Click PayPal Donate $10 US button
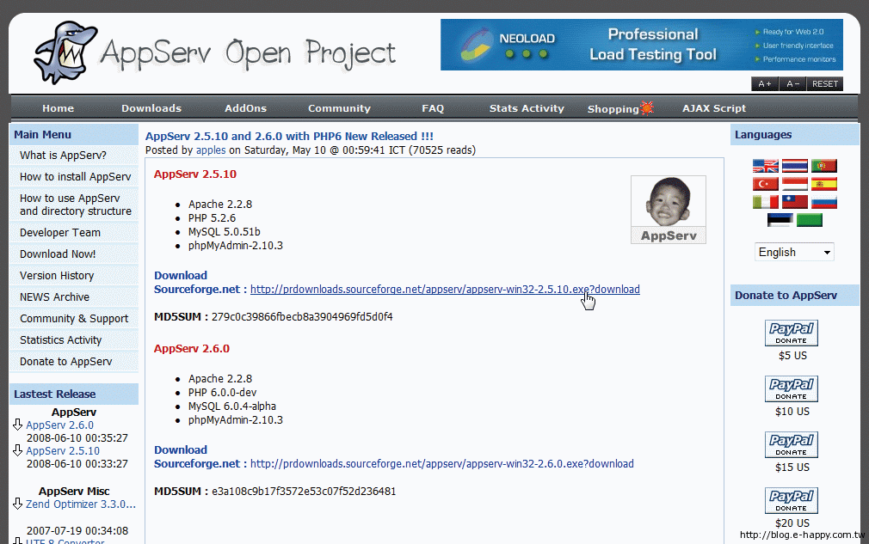The image size is (869, 544). coord(792,389)
